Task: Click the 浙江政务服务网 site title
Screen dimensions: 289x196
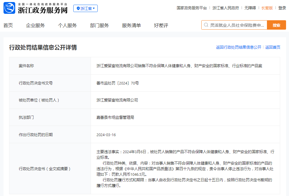Action: pos(43,10)
